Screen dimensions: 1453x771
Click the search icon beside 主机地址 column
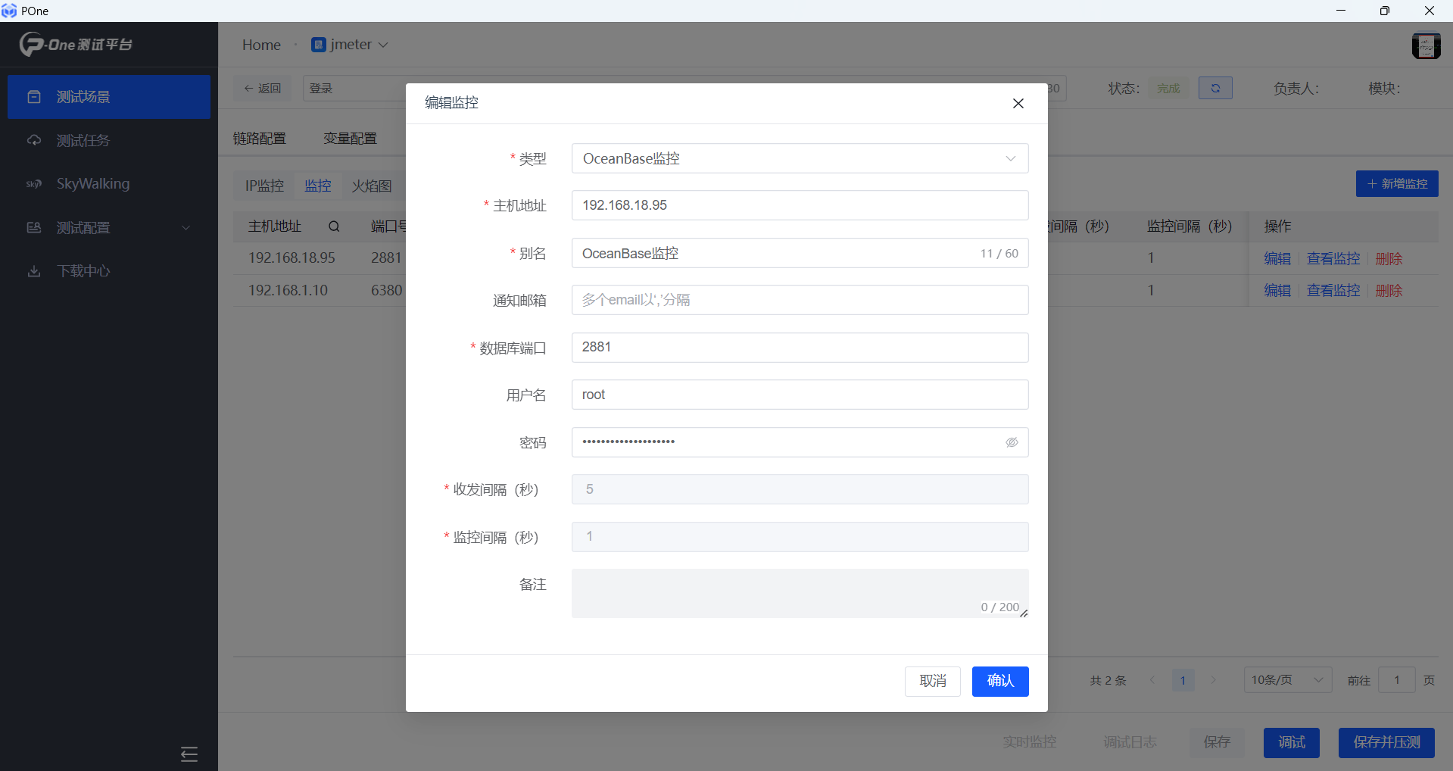coord(334,226)
